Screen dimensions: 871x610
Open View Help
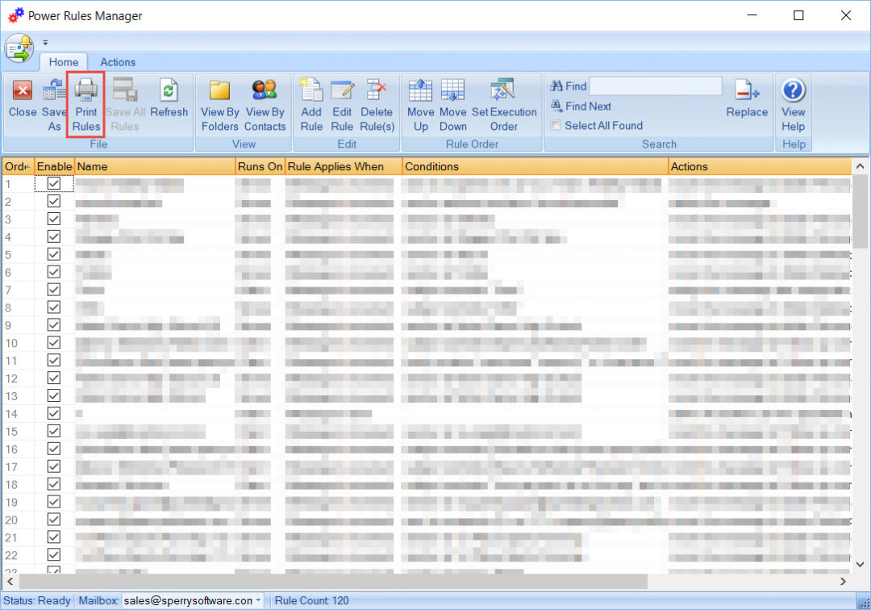(794, 104)
